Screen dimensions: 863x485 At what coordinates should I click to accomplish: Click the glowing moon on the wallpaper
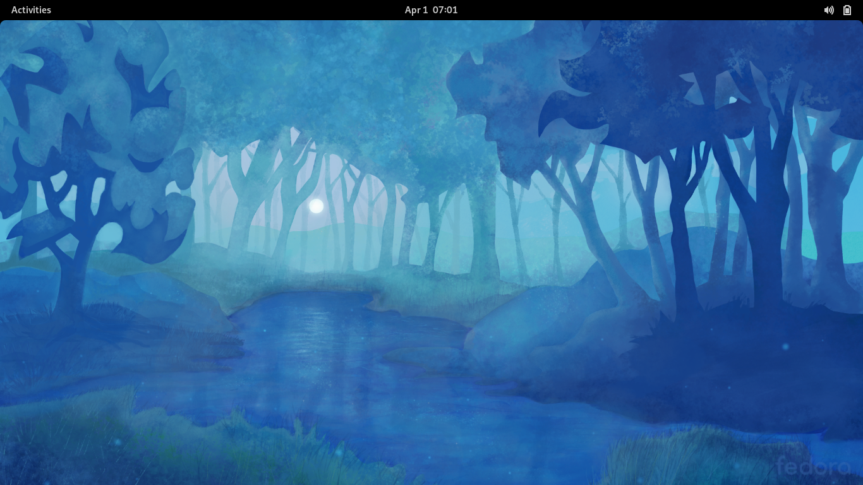click(x=317, y=206)
